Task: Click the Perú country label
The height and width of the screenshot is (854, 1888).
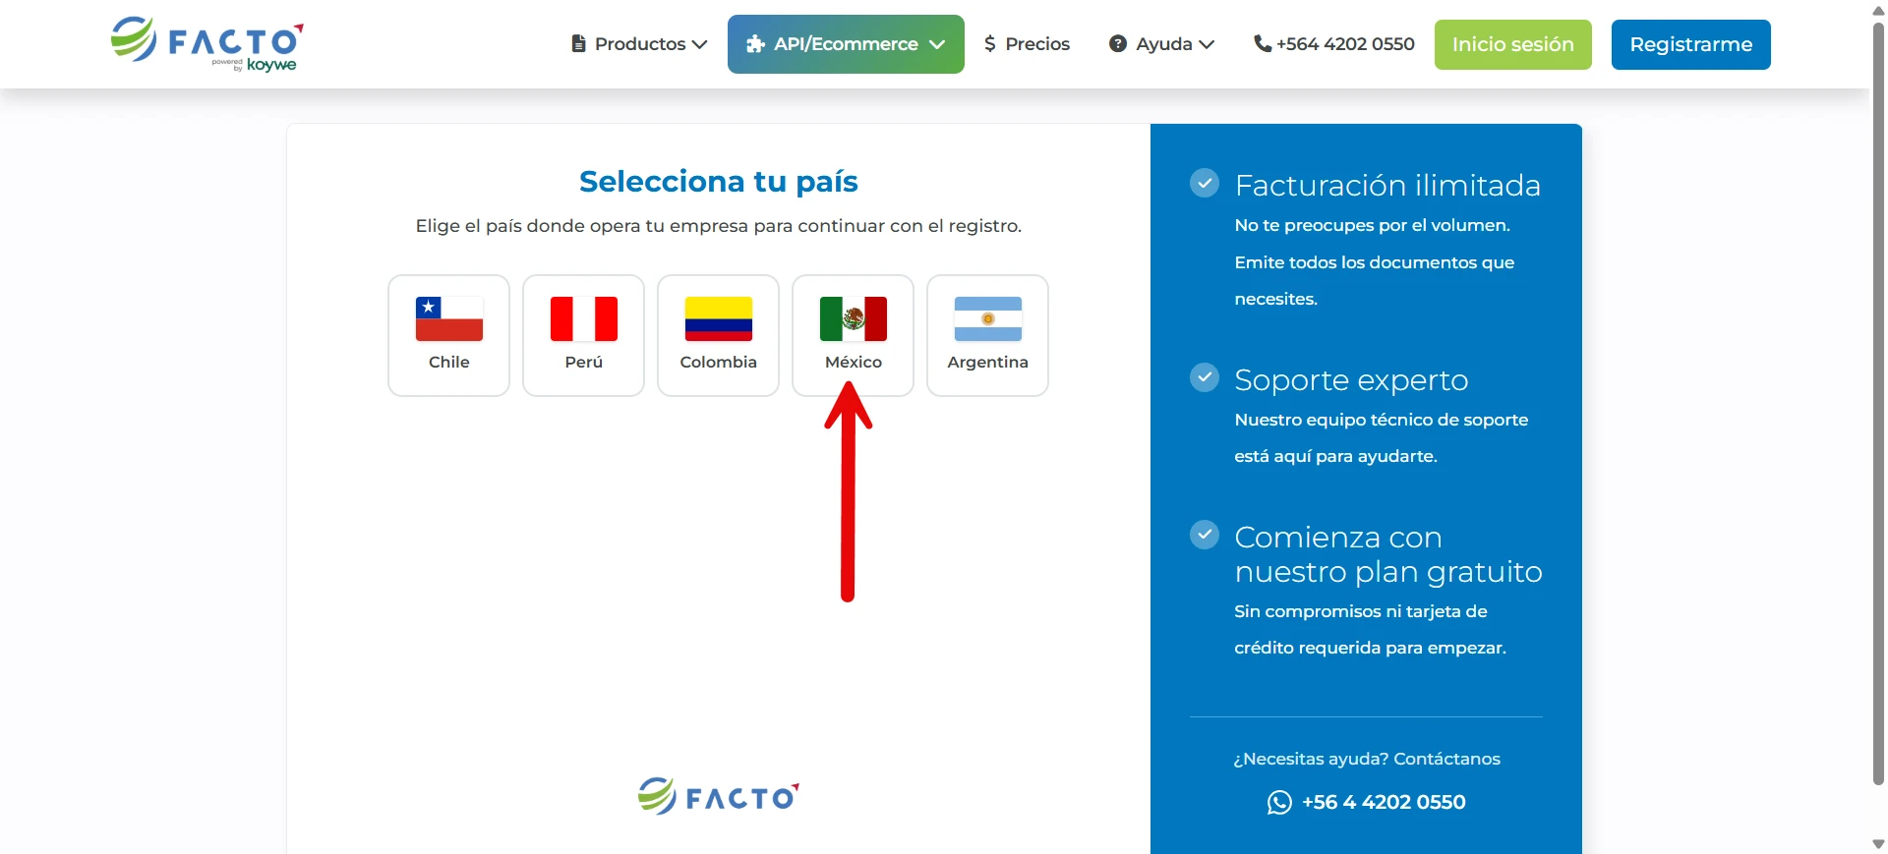Action: pos(584,363)
